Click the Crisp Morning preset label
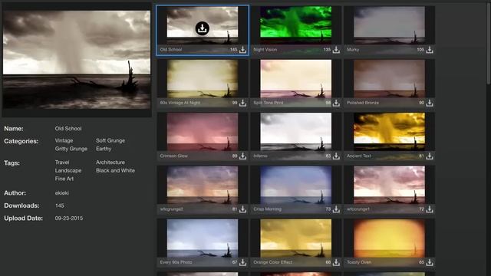 (x=267, y=209)
